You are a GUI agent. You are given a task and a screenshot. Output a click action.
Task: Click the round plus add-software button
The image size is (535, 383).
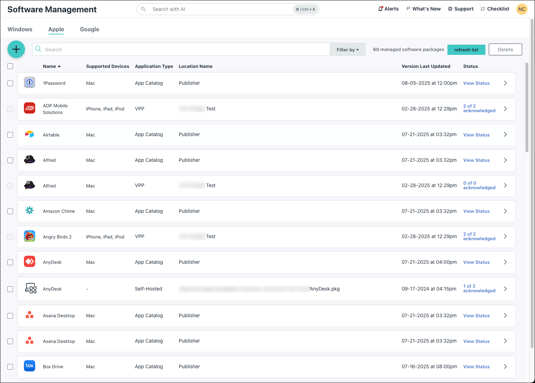point(16,49)
